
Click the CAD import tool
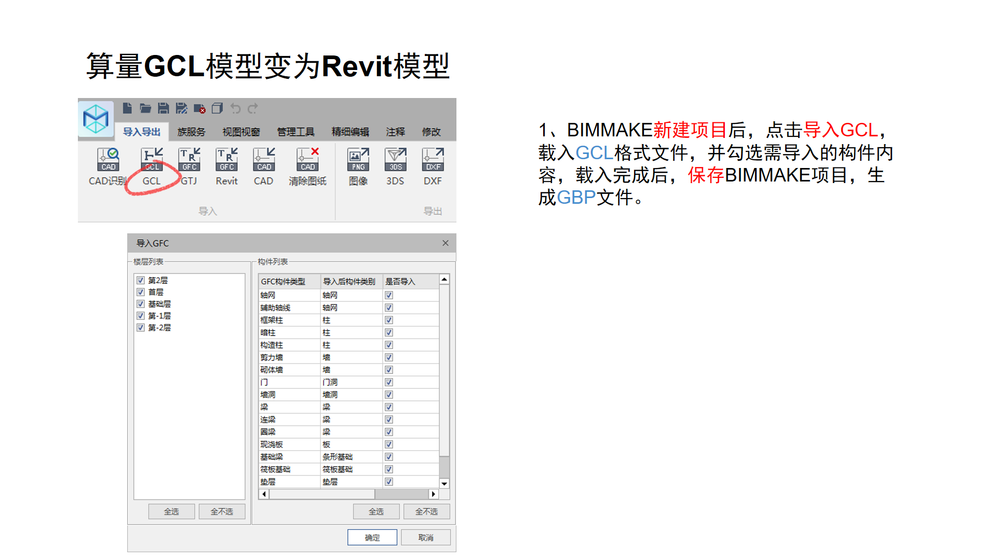[x=264, y=167]
